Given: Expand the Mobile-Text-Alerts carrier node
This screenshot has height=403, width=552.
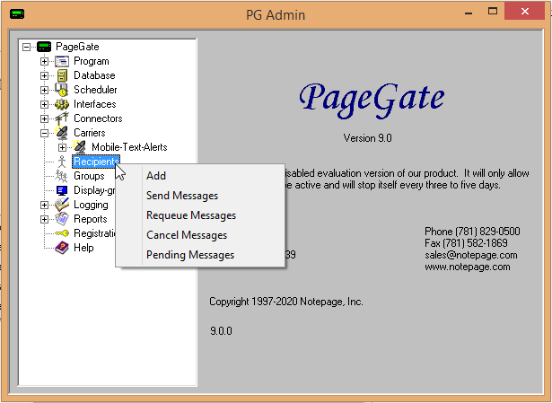Looking at the screenshot, I should pos(62,147).
